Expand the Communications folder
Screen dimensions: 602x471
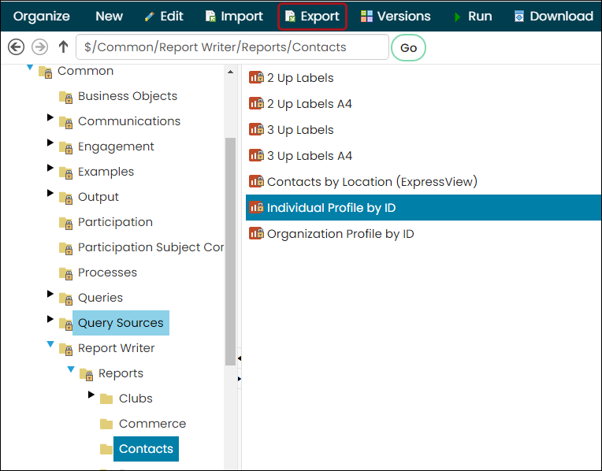point(50,117)
